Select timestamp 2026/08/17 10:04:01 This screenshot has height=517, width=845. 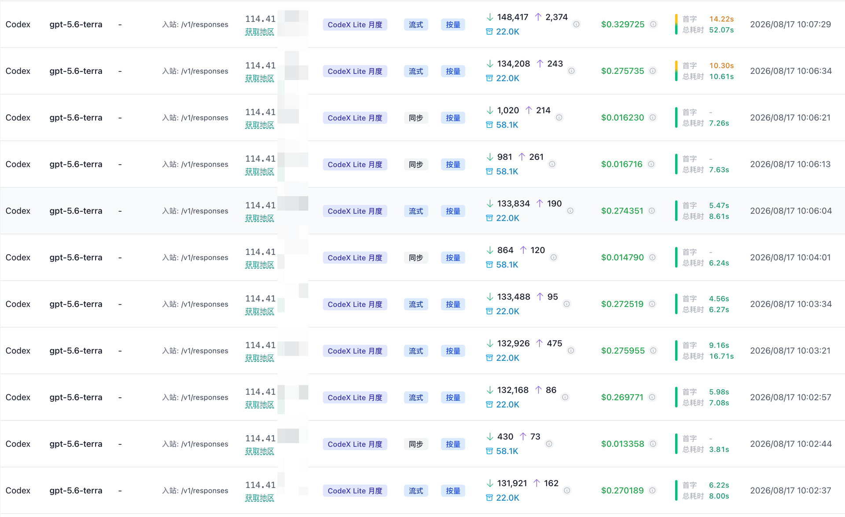click(x=790, y=257)
